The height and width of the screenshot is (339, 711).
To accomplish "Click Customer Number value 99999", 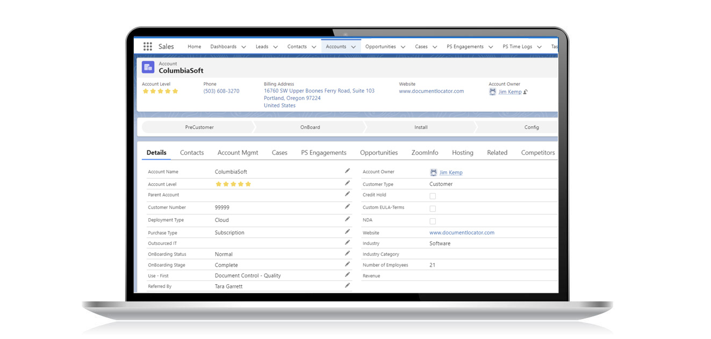I will pyautogui.click(x=222, y=207).
